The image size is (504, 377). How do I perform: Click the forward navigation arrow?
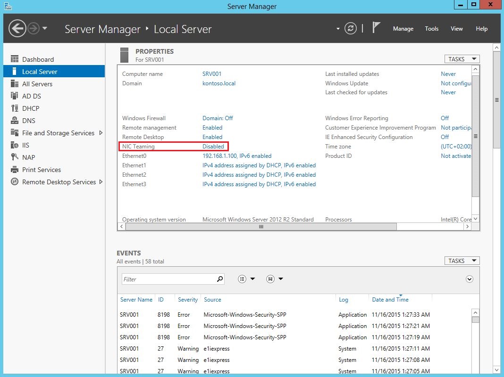(x=33, y=29)
